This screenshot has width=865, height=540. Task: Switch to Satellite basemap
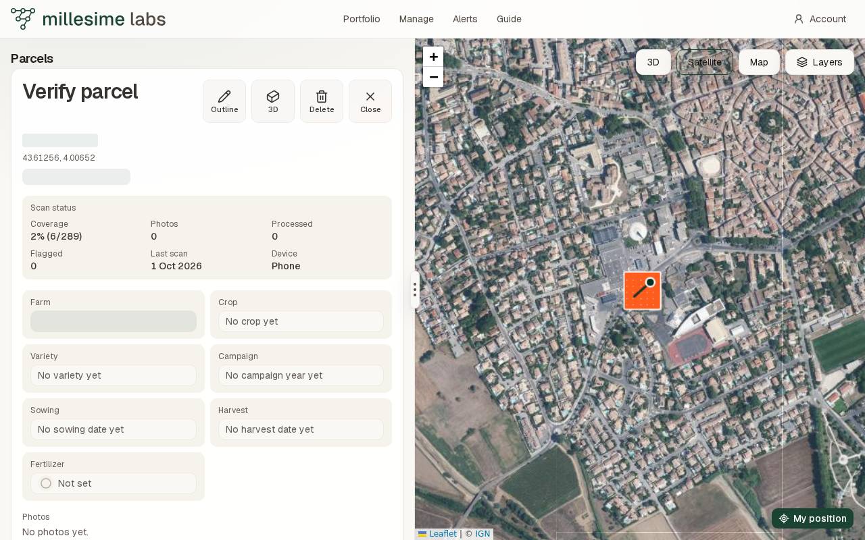[x=705, y=62]
